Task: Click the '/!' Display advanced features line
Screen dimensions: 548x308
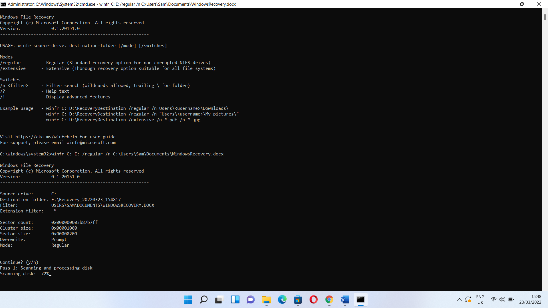Action: click(55, 97)
